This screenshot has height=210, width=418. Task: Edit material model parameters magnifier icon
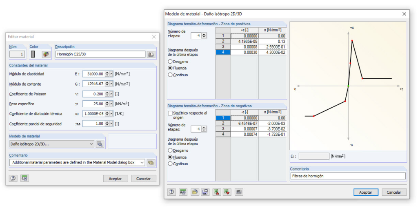pos(100,144)
